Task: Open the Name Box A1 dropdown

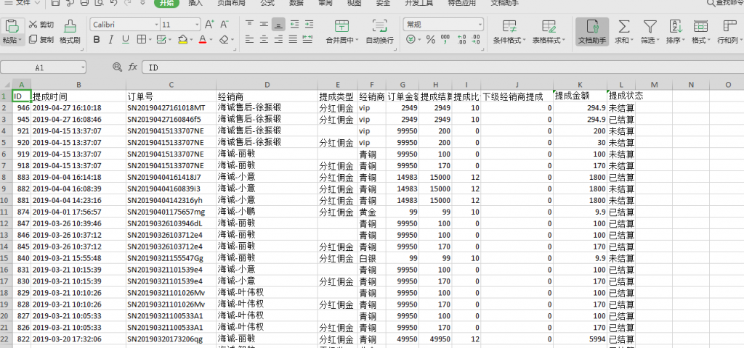Action: tap(83, 67)
